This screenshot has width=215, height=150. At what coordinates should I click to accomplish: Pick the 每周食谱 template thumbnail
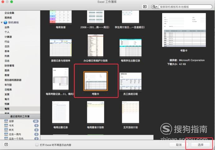(x=61, y=17)
